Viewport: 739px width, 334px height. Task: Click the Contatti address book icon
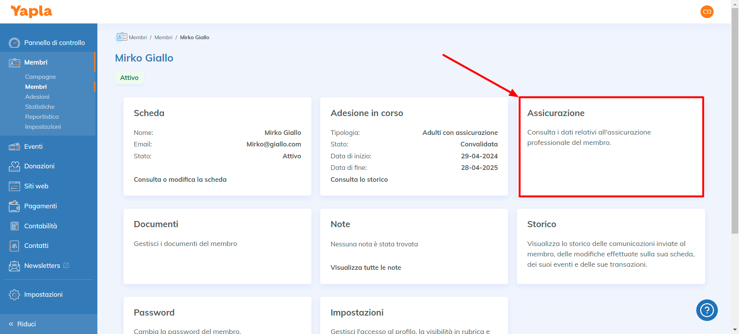click(14, 246)
